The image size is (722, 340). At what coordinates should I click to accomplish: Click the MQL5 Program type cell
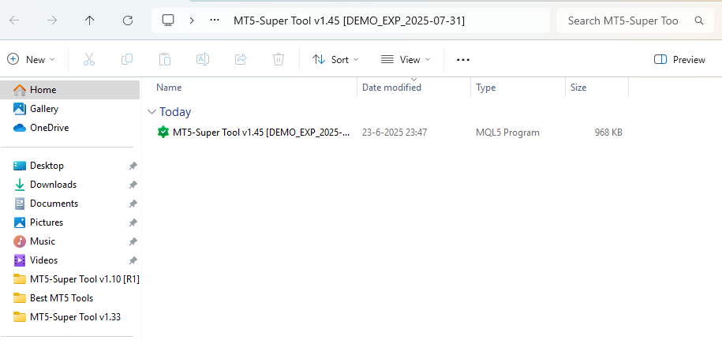pyautogui.click(x=507, y=133)
